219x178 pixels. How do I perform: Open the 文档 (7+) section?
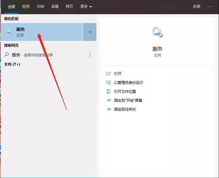[12, 64]
